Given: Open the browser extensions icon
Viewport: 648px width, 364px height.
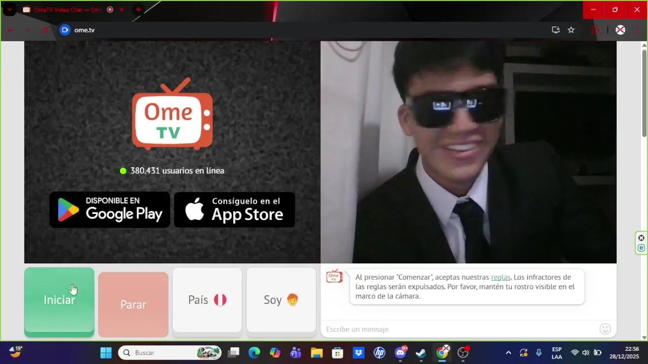Looking at the screenshot, I should coord(595,30).
